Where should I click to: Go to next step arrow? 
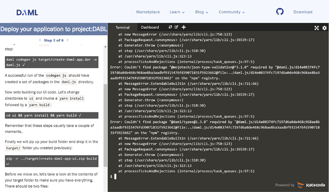click(x=67, y=40)
